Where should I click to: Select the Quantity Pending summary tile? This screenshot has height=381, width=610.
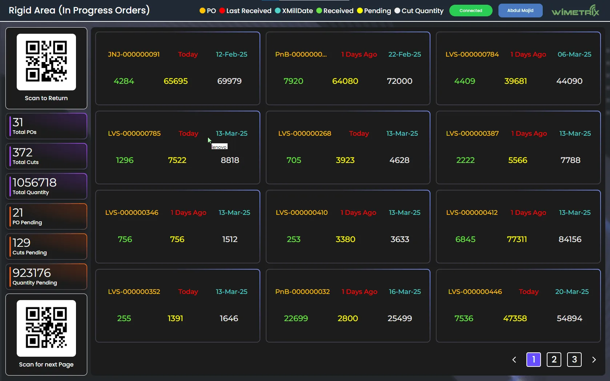tap(46, 276)
